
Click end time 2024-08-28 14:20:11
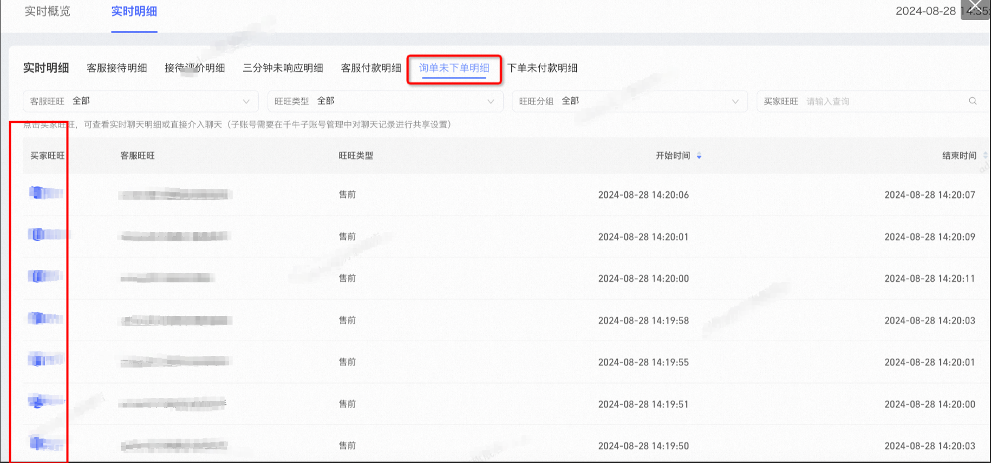coord(930,279)
